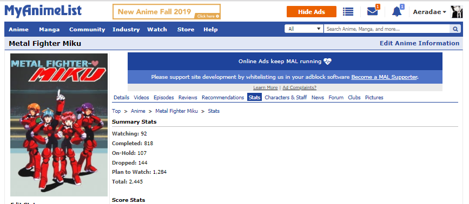This screenshot has width=469, height=204.
Task: Open the Industry menu
Action: pos(126,29)
